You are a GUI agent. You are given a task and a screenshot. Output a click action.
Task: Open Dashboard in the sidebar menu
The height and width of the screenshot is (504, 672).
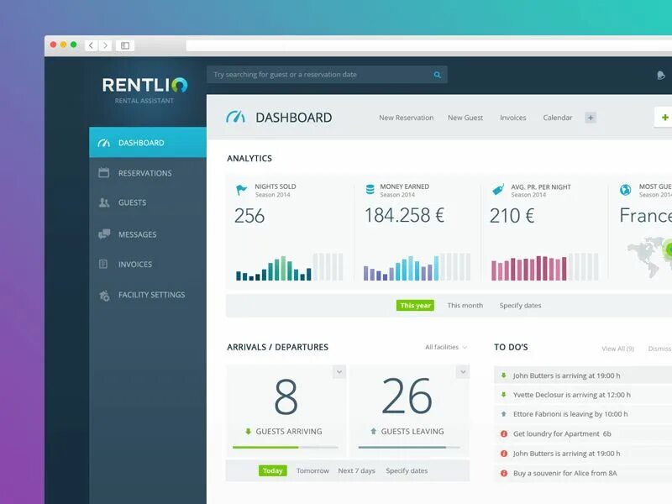pyautogui.click(x=148, y=142)
